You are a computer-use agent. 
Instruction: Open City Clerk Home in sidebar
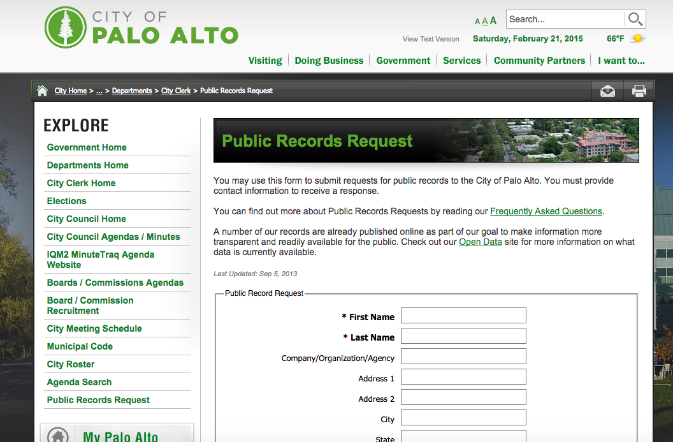pos(81,184)
